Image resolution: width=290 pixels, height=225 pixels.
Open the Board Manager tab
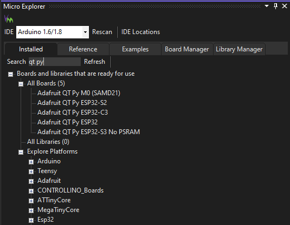pyautogui.click(x=187, y=49)
